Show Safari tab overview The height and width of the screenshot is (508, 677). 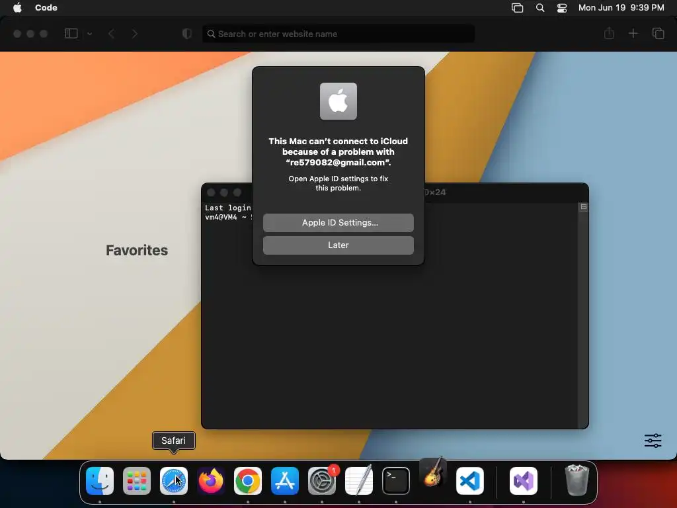tap(658, 33)
